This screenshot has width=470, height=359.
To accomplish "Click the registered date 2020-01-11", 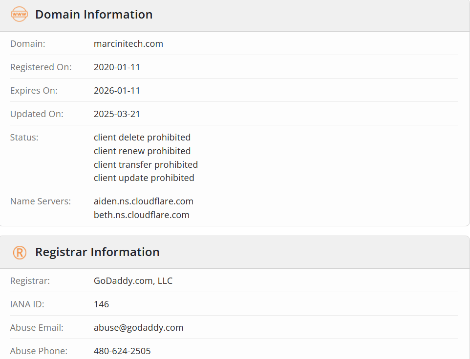I will coord(117,67).
